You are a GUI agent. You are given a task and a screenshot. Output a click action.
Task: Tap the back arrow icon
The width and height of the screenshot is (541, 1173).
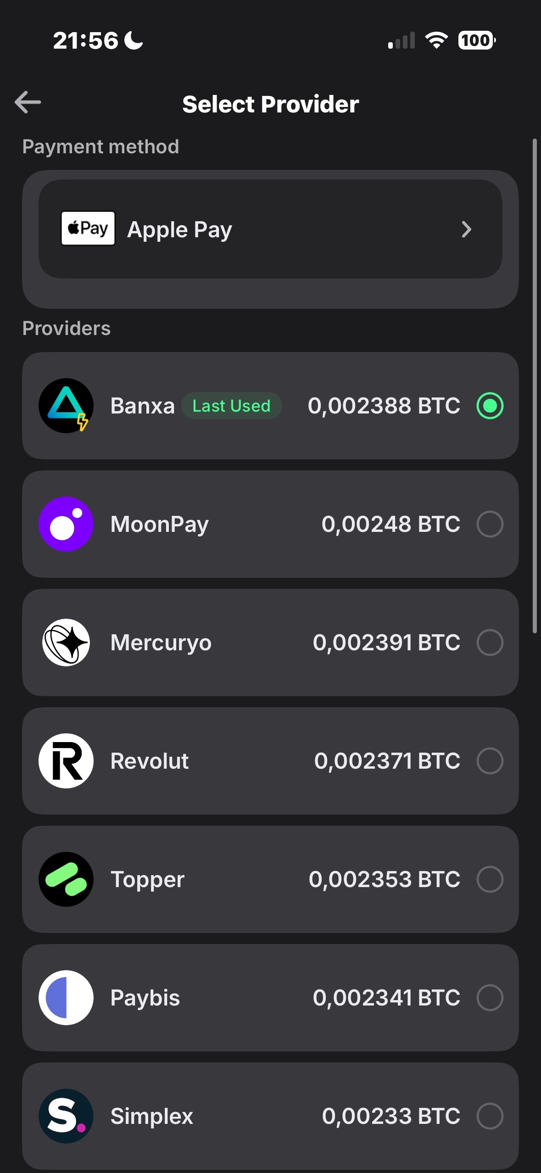pos(28,102)
